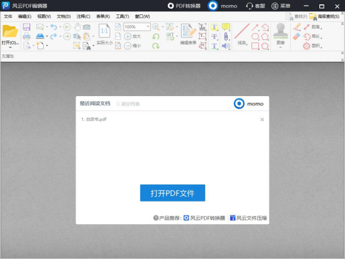Click the Stamp (图章) tool
Viewport: 345px width, 259px height.
point(281,31)
